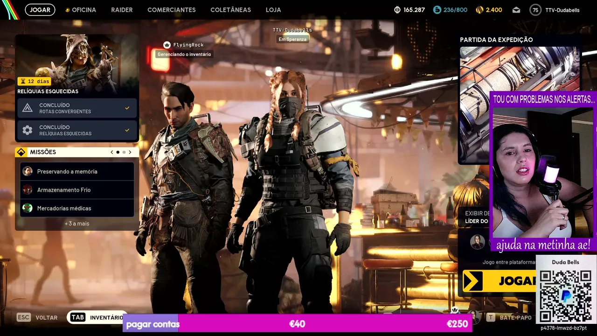
Task: Click the yellow JOGAR play button
Action: 499,281
